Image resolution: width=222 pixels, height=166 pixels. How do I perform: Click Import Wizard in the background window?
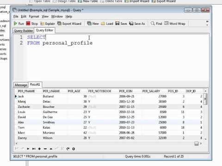click(137, 1)
